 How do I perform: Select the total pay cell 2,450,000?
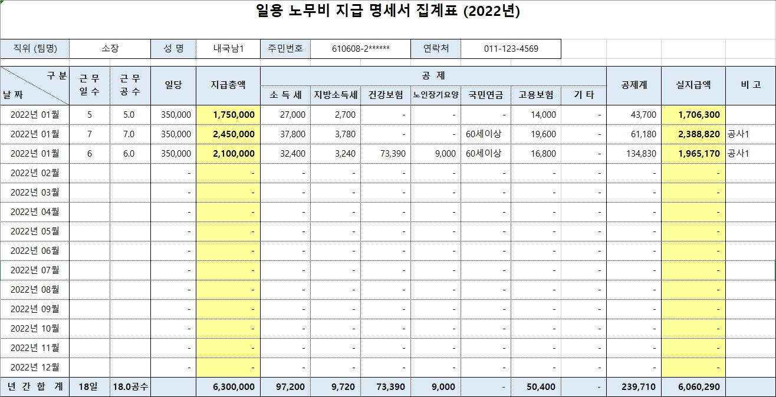pos(228,134)
